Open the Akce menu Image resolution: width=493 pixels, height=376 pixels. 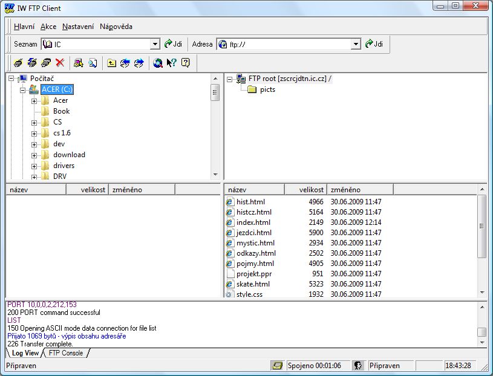[x=48, y=27]
